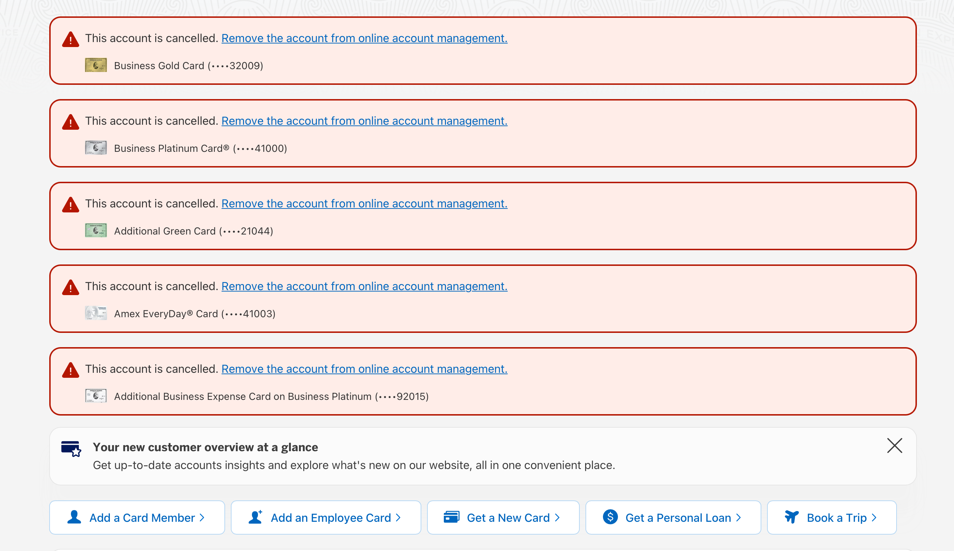Click warning icon on Additional Green Card alert

click(70, 205)
